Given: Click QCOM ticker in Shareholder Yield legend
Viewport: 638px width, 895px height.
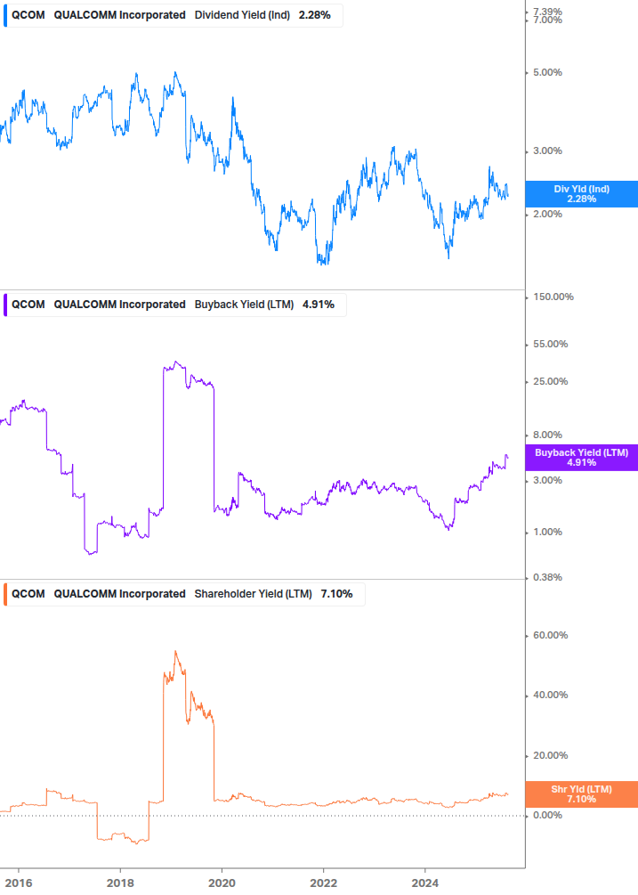Looking at the screenshot, I should point(28,594).
